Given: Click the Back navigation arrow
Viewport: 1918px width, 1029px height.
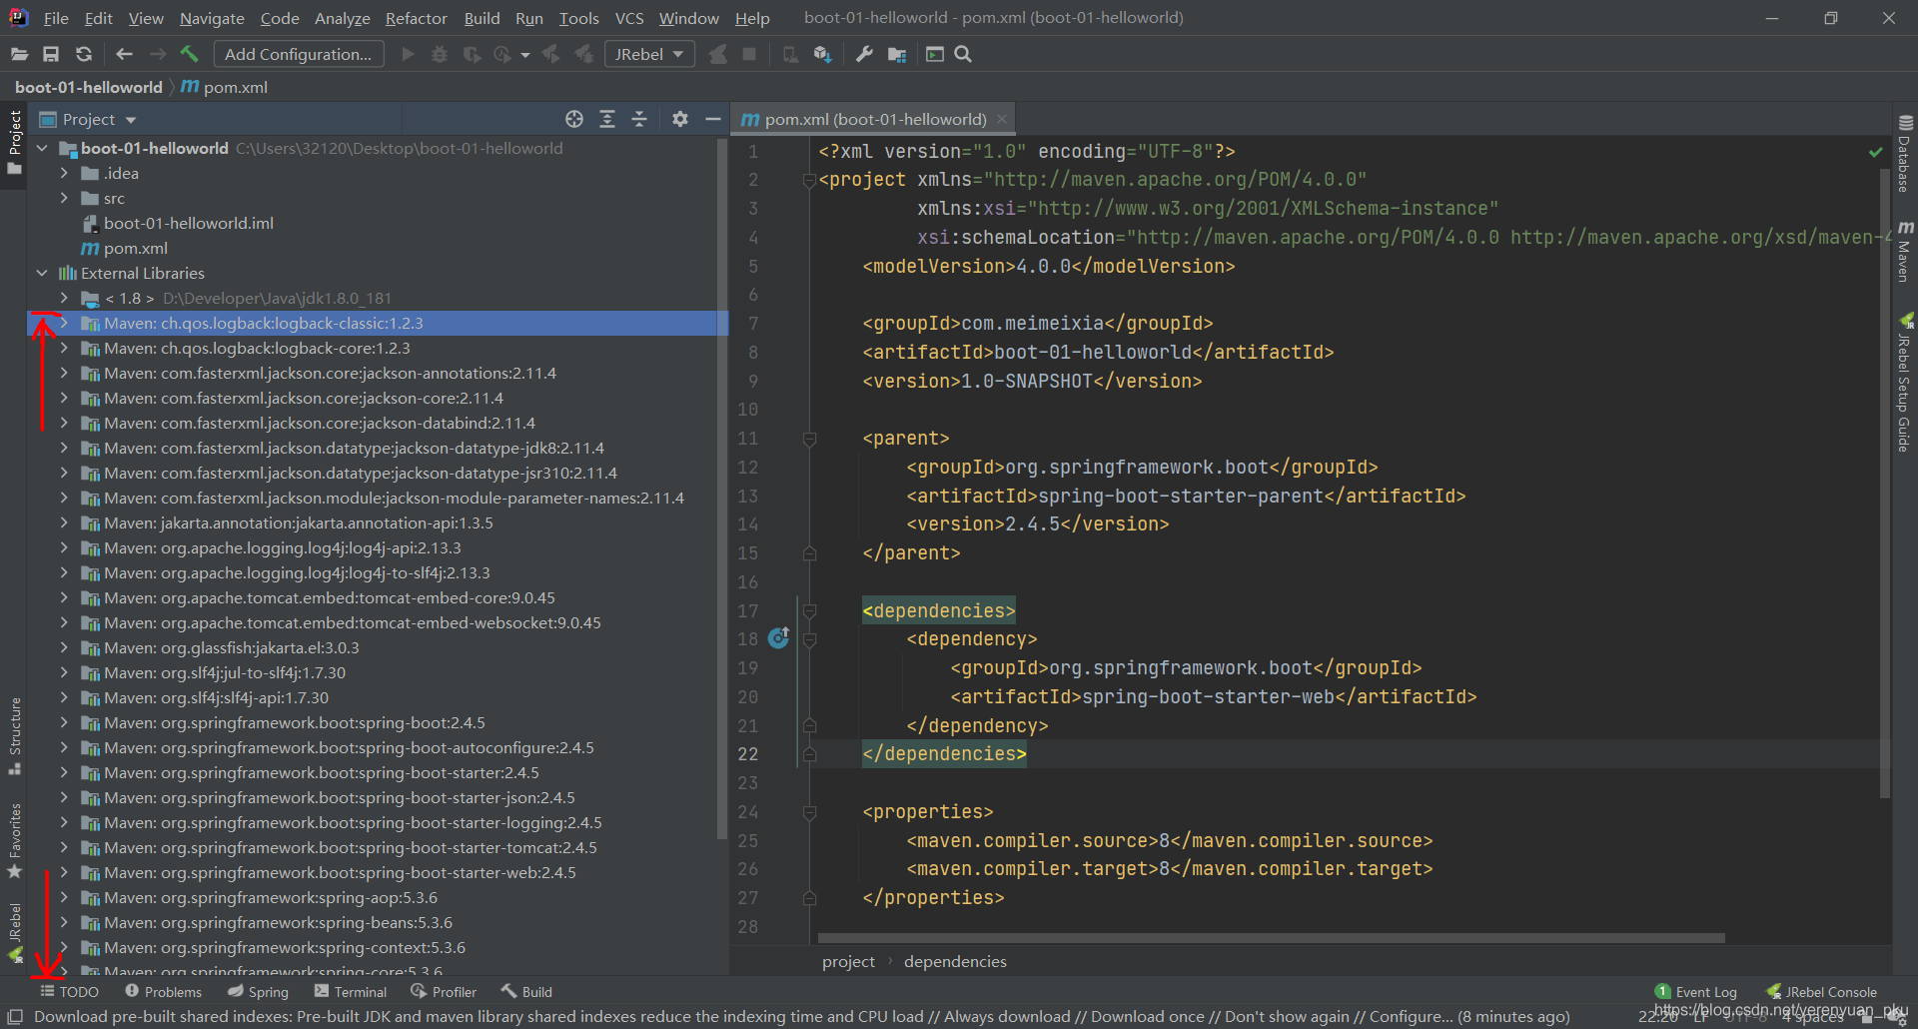Looking at the screenshot, I should 124,54.
